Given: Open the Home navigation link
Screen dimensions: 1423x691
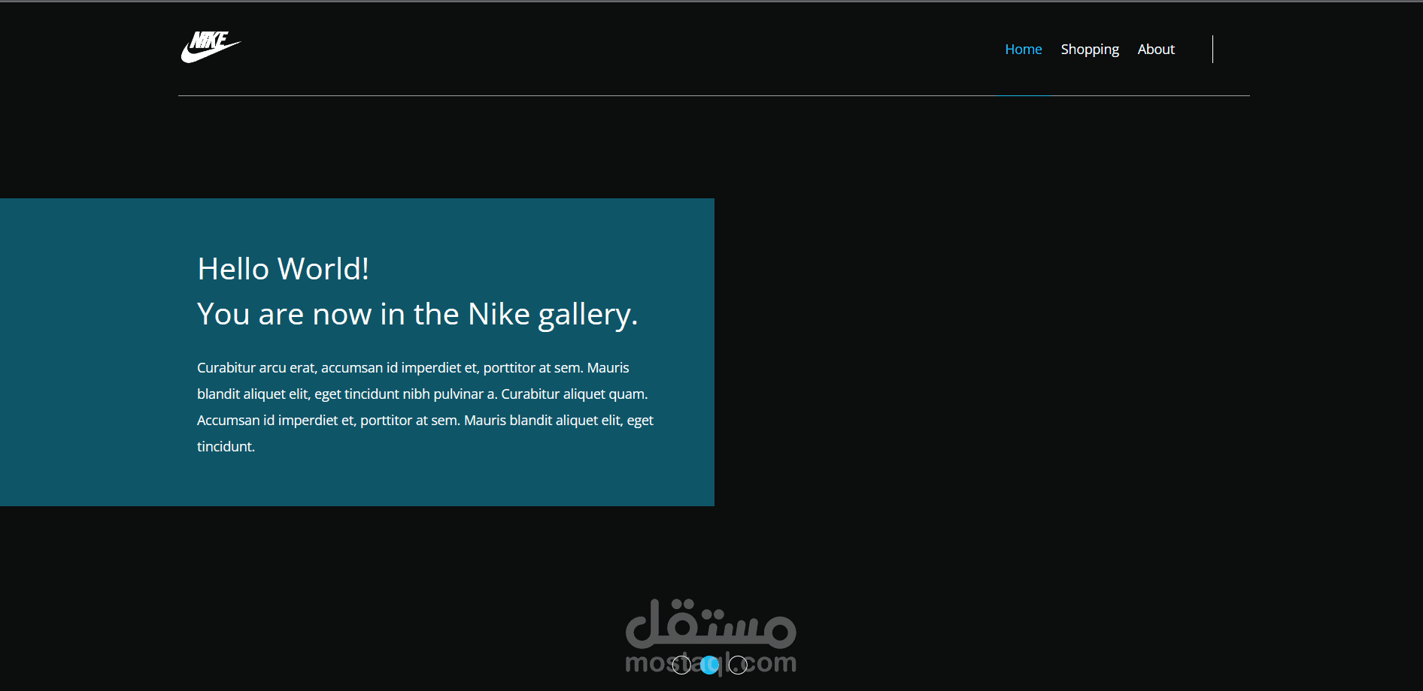Looking at the screenshot, I should 1023,50.
